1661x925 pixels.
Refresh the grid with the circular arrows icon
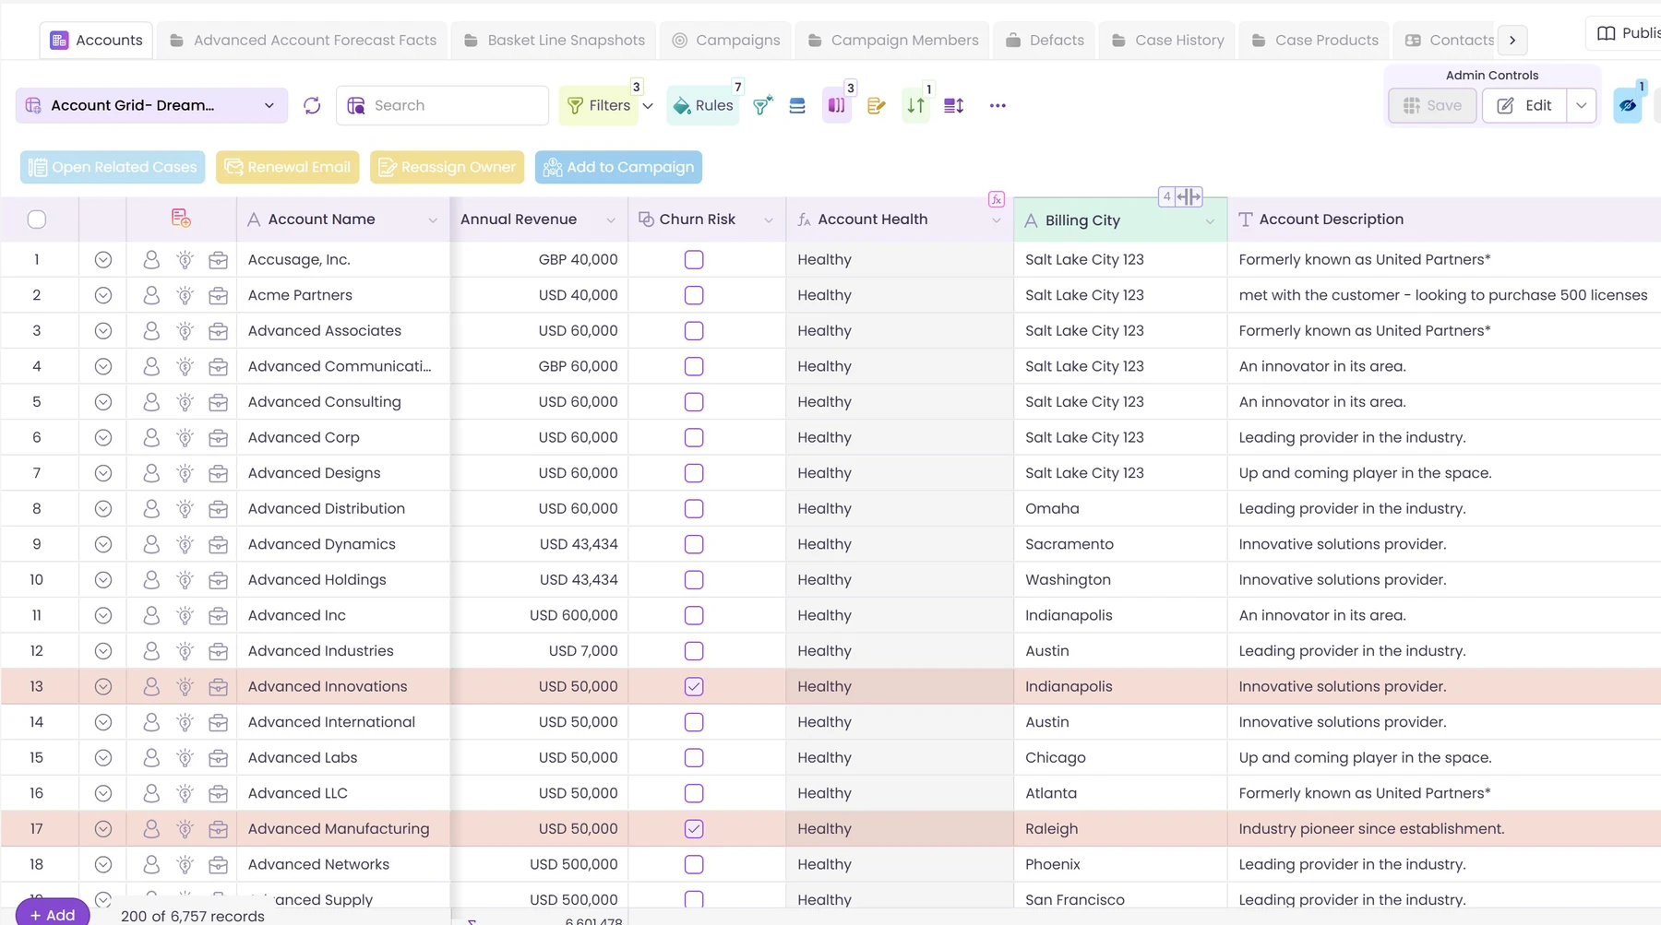tap(312, 105)
